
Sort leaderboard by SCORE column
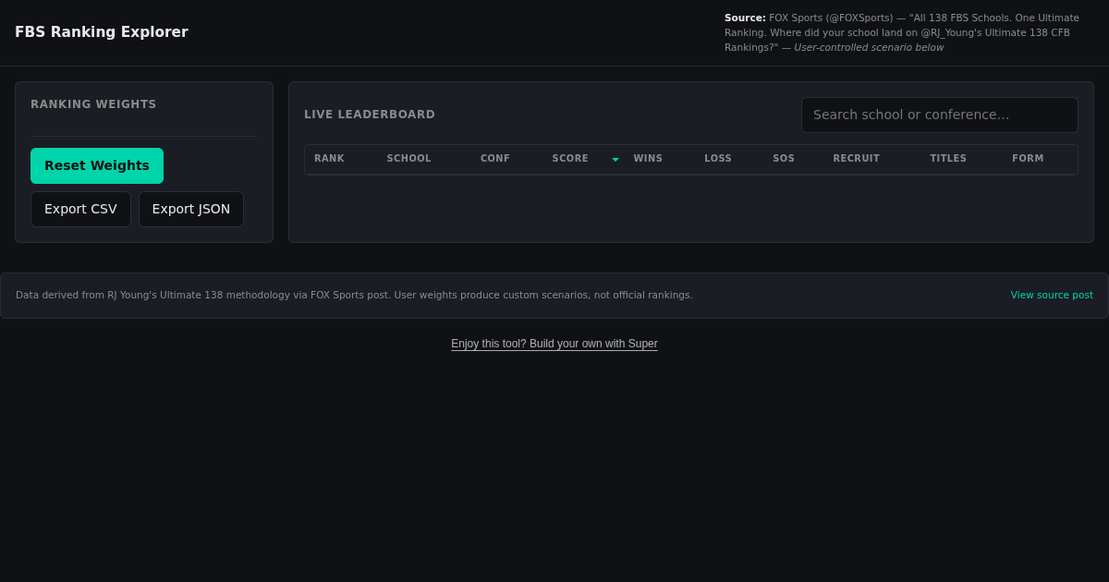click(x=570, y=159)
